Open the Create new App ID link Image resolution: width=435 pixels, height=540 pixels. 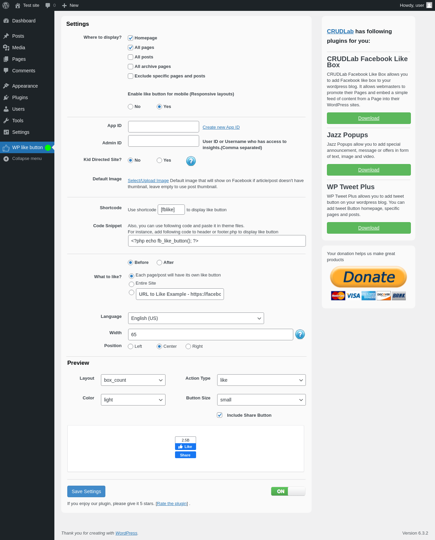tap(221, 127)
